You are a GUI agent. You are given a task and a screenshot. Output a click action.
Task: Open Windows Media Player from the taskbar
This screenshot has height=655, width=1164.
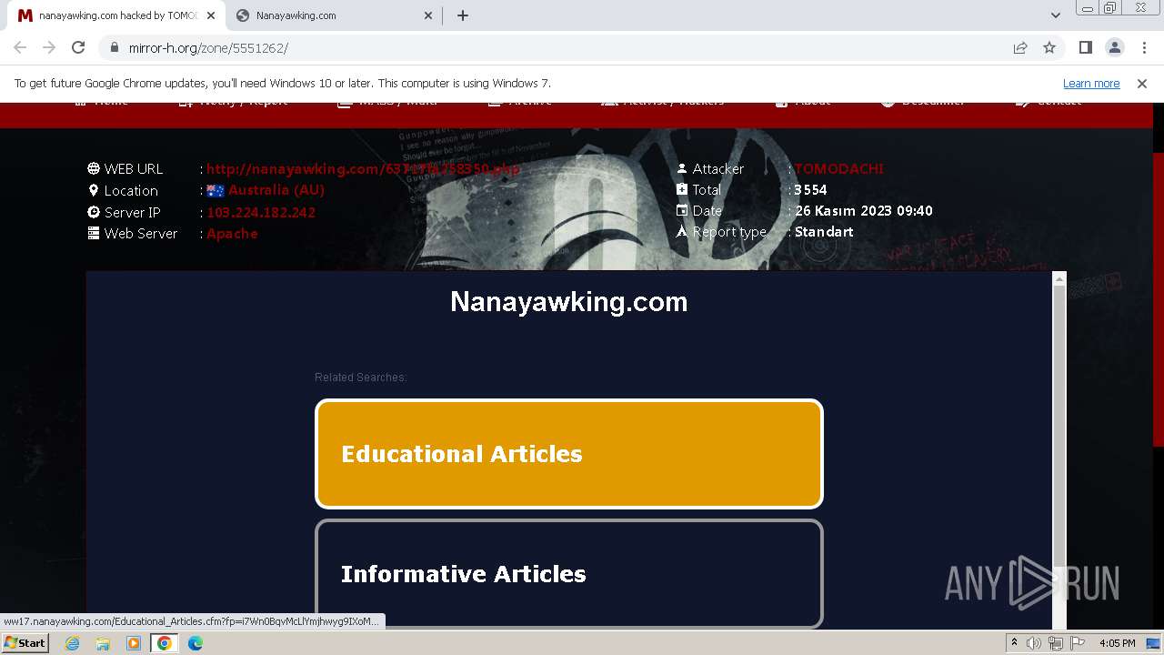pos(134,643)
